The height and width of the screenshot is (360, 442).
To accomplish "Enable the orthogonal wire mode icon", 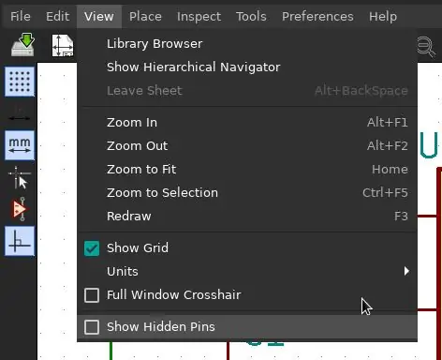I will (20, 241).
